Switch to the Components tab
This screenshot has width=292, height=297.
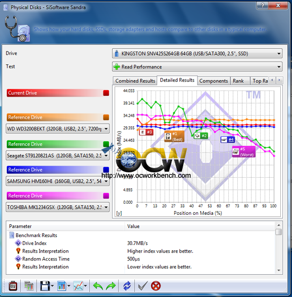[213, 81]
